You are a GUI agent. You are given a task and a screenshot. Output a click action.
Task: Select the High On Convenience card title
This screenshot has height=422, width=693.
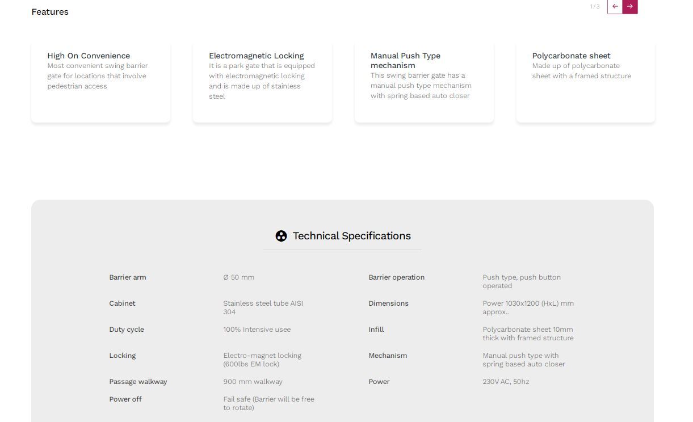(89, 56)
